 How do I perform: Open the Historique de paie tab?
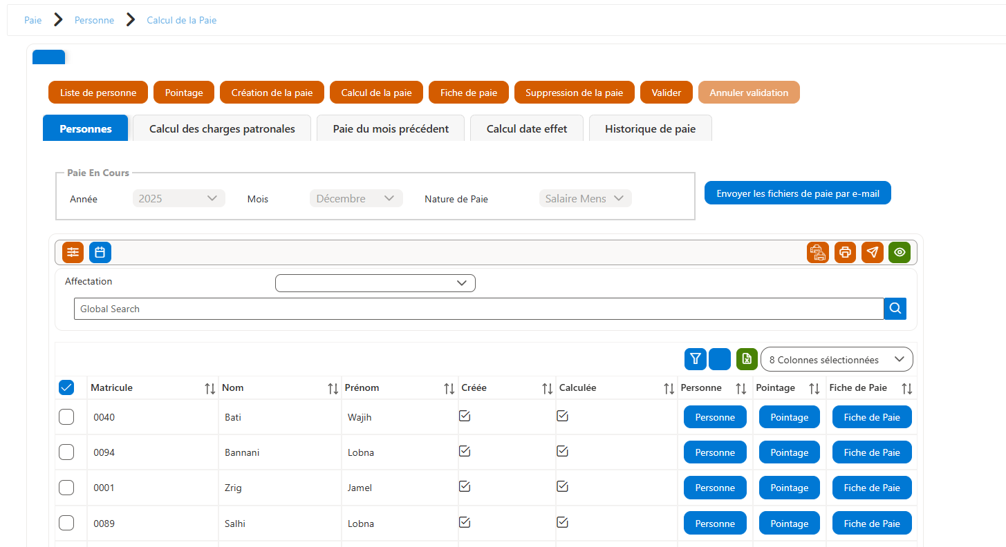coord(650,128)
